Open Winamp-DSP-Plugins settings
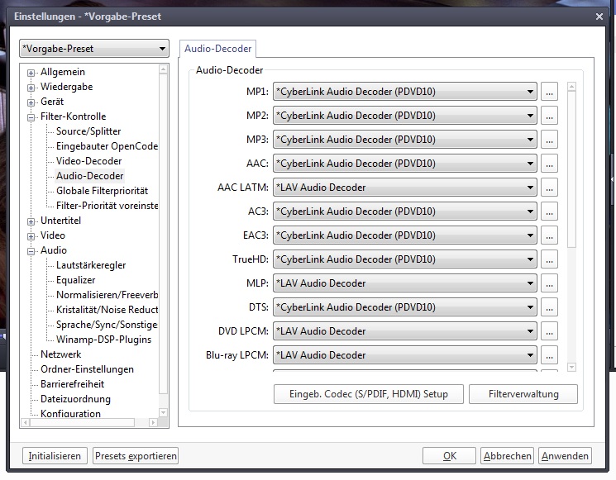Viewport: 616px width, 480px height. tap(103, 340)
